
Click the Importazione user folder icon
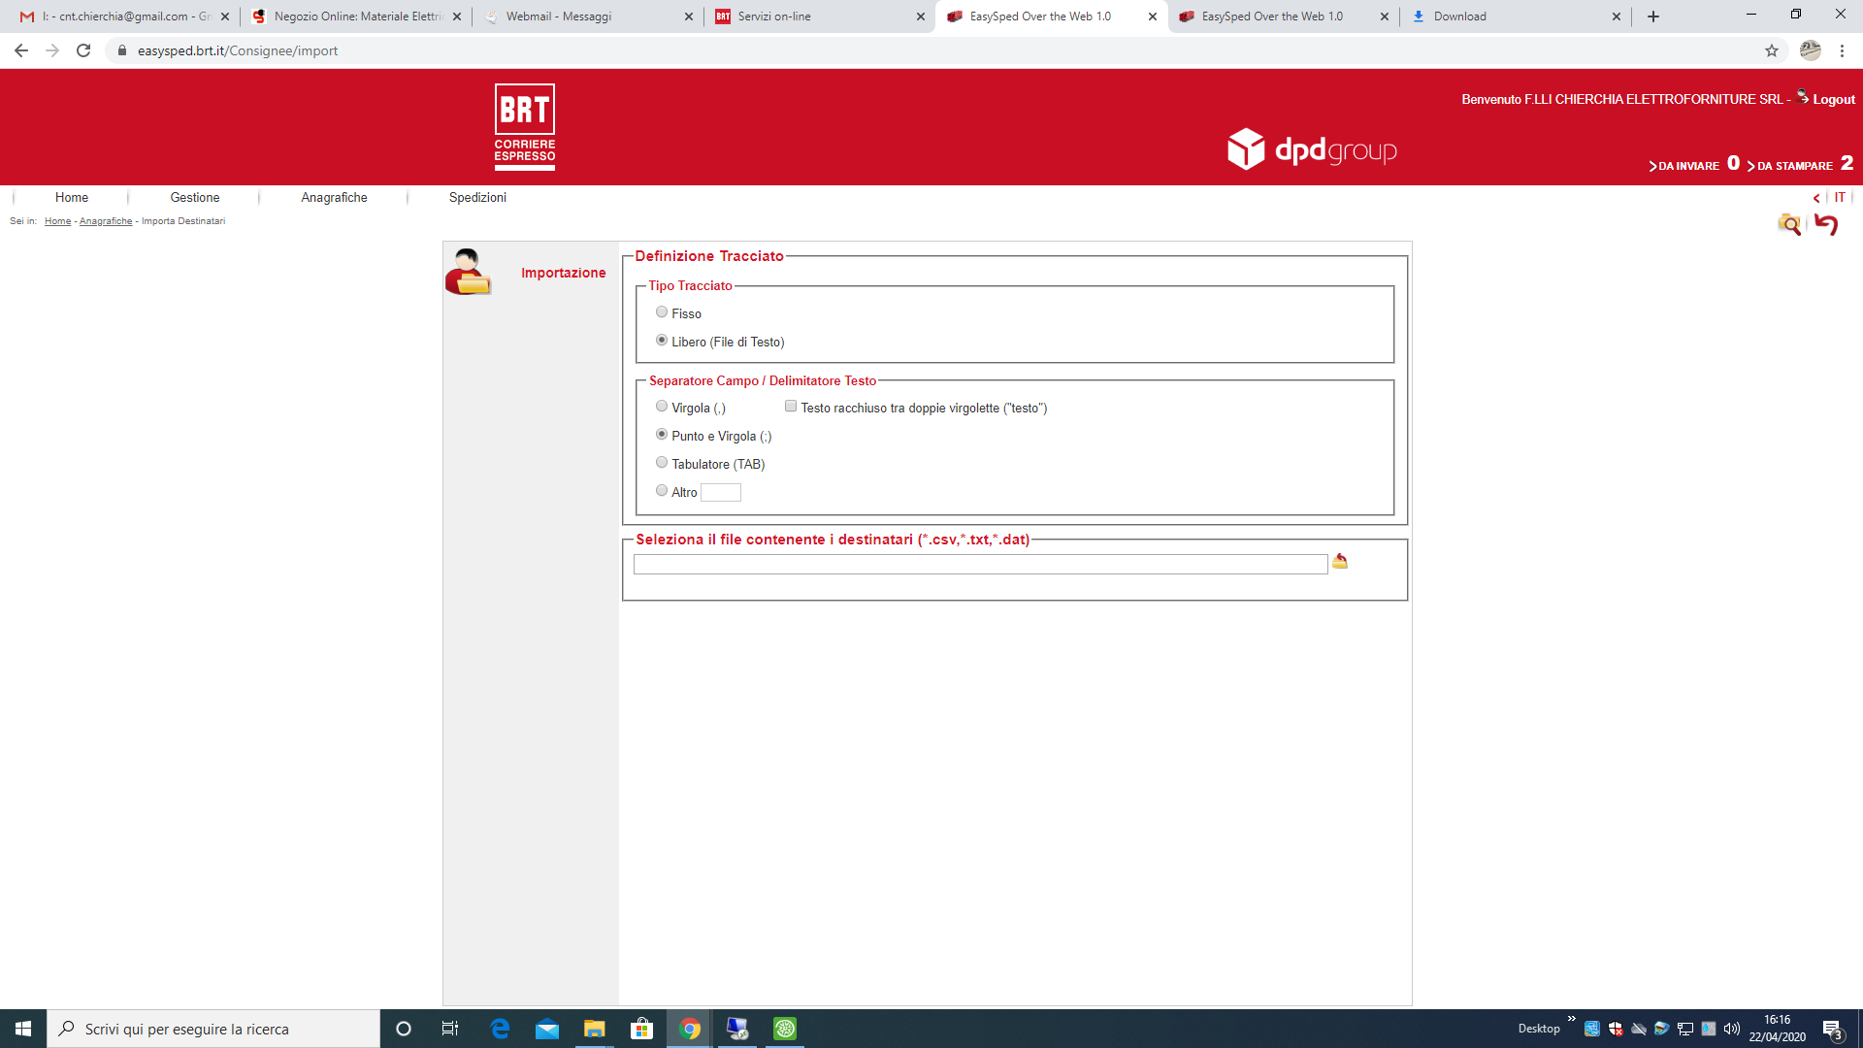[469, 272]
